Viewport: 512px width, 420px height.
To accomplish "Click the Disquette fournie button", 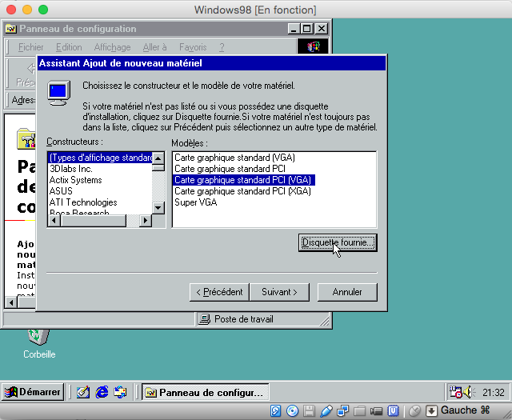I will tap(338, 242).
